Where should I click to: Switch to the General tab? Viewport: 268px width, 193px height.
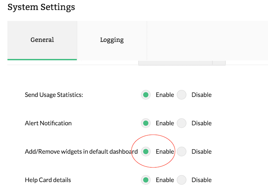(x=42, y=40)
